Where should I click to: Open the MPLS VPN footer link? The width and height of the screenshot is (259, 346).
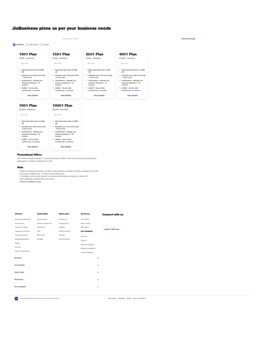40,235
